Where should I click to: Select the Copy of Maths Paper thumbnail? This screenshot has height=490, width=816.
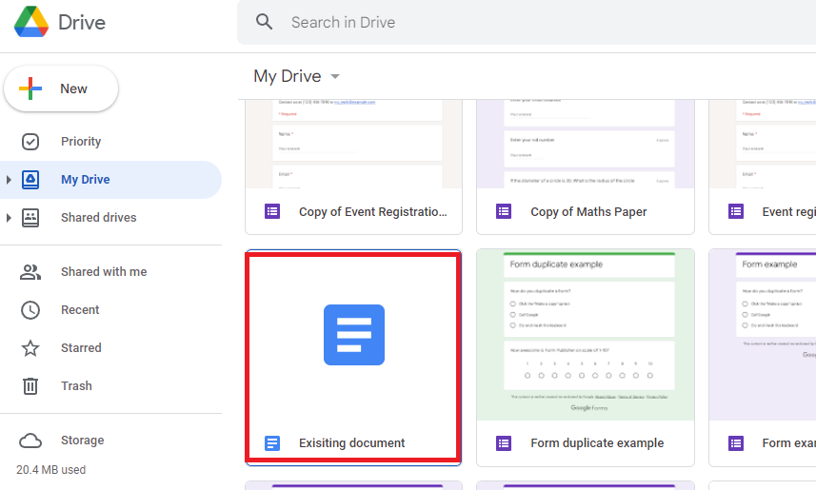click(586, 144)
